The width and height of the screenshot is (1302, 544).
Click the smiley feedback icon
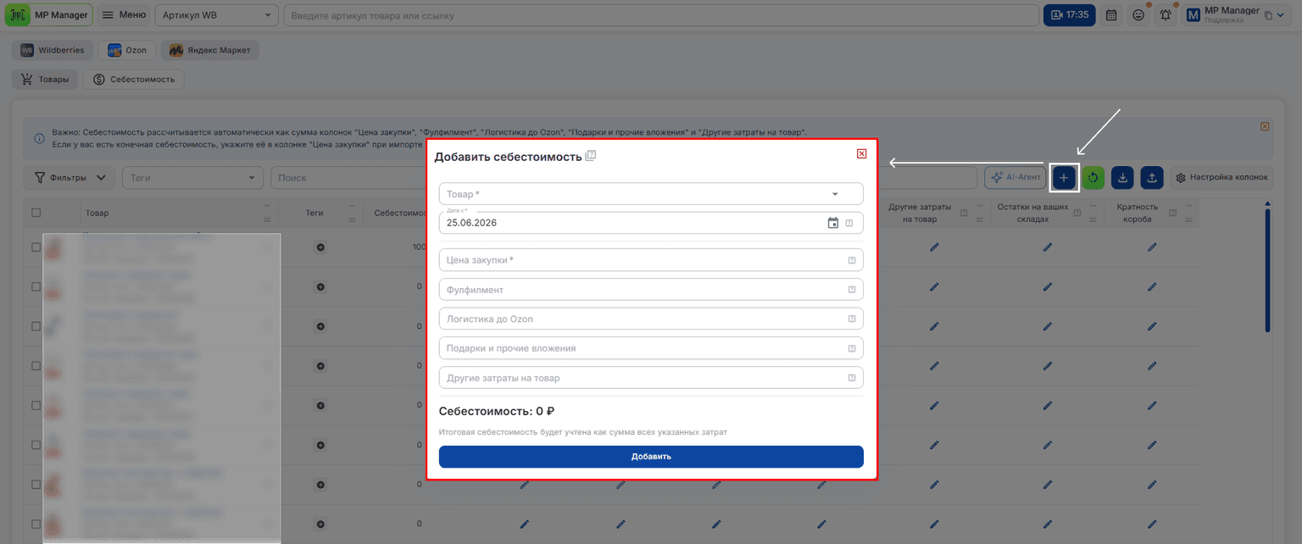point(1138,15)
